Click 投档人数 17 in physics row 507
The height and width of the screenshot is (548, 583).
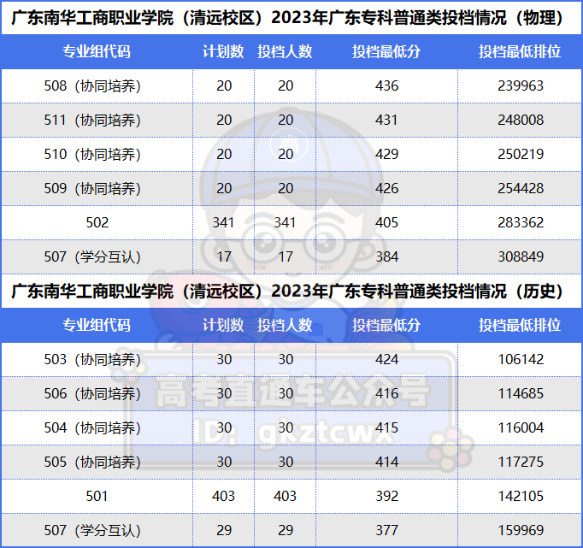[286, 256]
